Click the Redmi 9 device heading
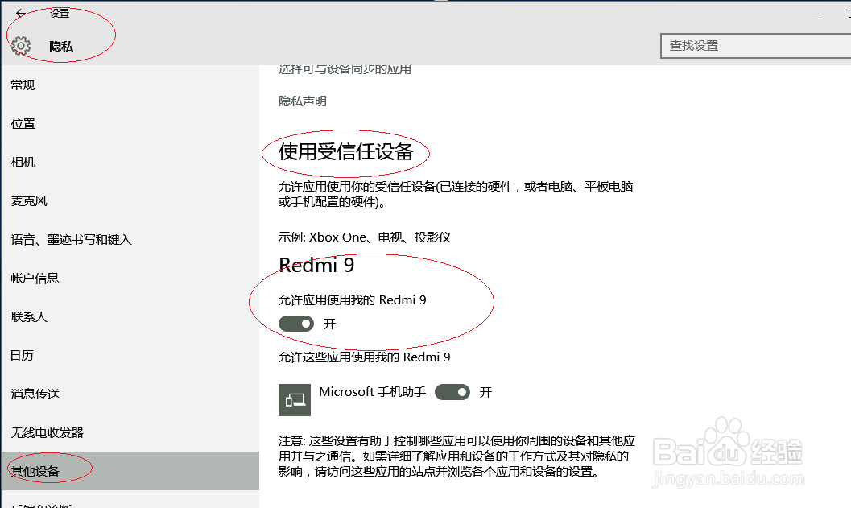Image resolution: width=851 pixels, height=508 pixels. [x=316, y=266]
